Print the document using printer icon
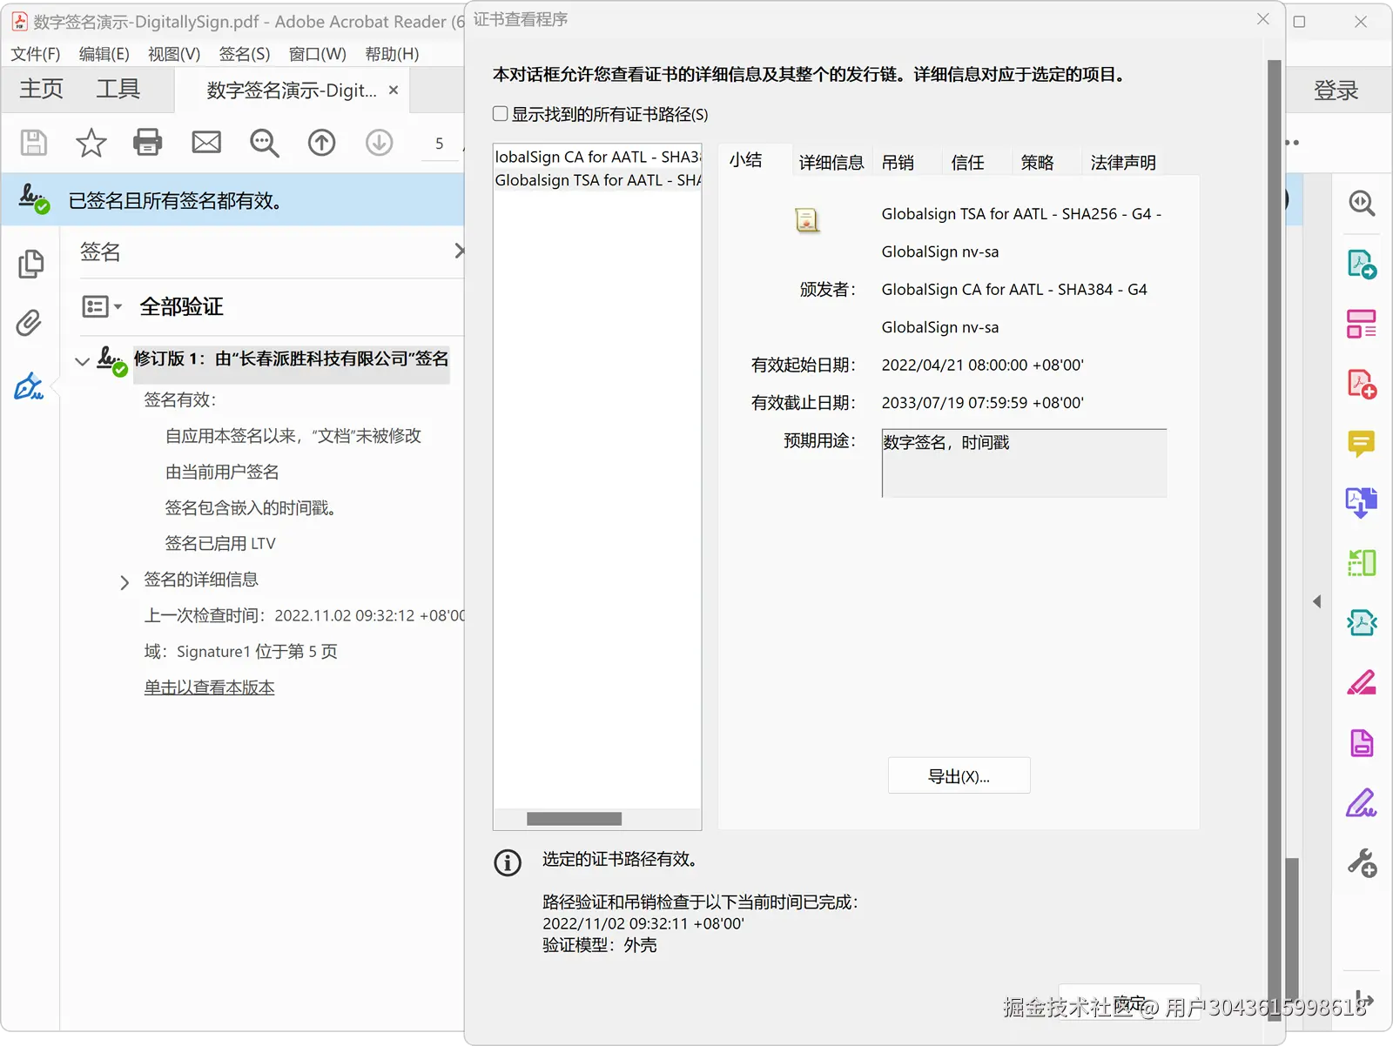This screenshot has width=1393, height=1046. point(148,143)
